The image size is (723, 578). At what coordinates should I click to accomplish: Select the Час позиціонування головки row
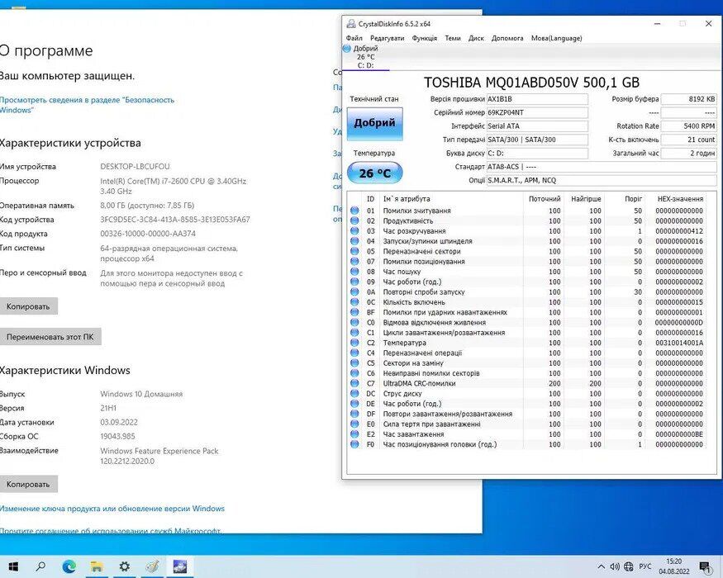tap(527, 444)
